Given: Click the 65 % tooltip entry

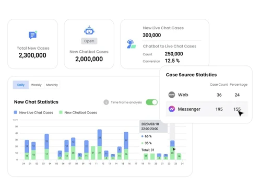Looking at the screenshot, I should [x=147, y=136].
